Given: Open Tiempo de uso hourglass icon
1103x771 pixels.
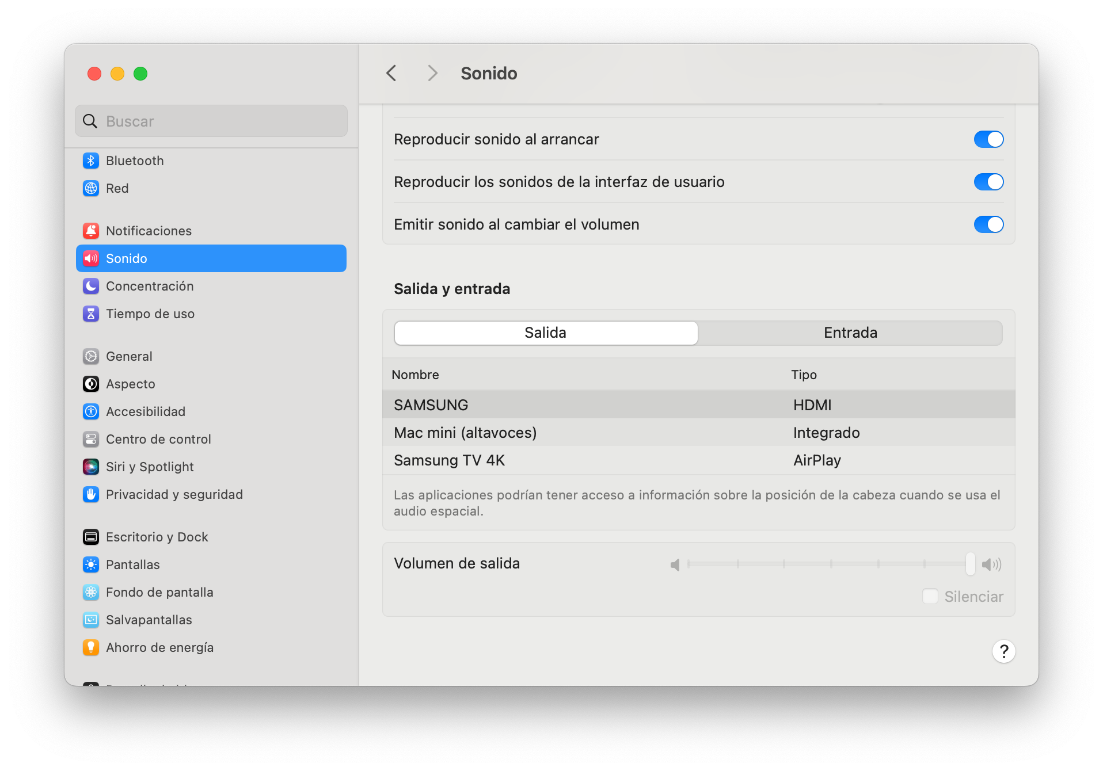Looking at the screenshot, I should click(x=91, y=314).
